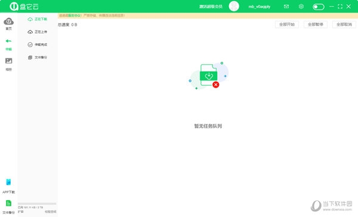Image resolution: width=358 pixels, height=217 pixels.
Task: Click the 总速度 0 B speed text
Action: [67, 24]
